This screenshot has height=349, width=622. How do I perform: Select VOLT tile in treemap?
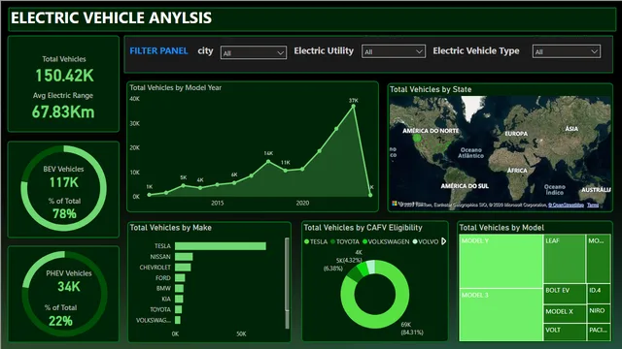[x=565, y=332]
